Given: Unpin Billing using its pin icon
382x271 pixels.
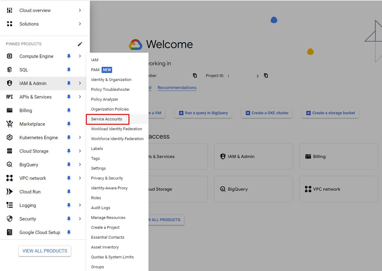Looking at the screenshot, I should 69,110.
